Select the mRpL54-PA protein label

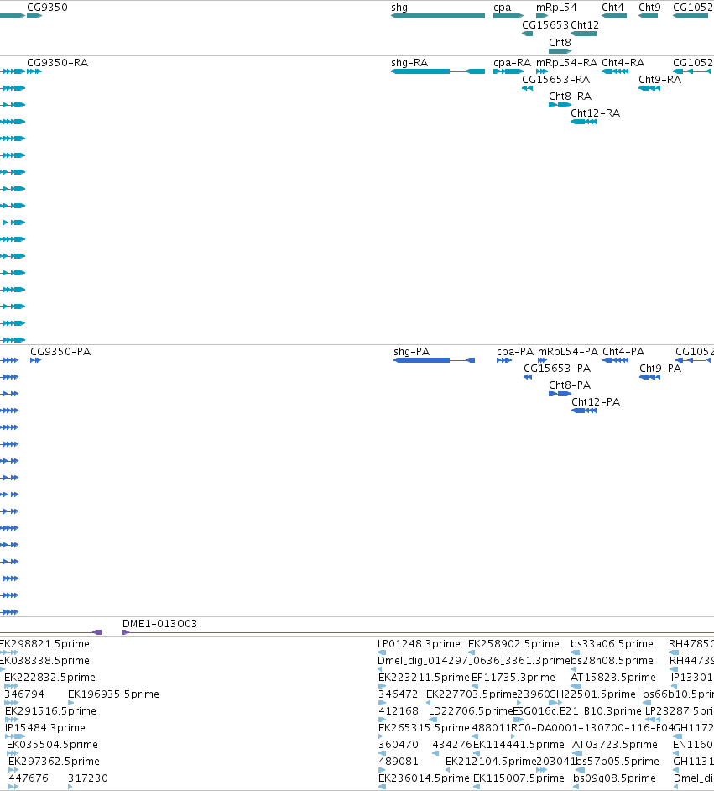[568, 352]
